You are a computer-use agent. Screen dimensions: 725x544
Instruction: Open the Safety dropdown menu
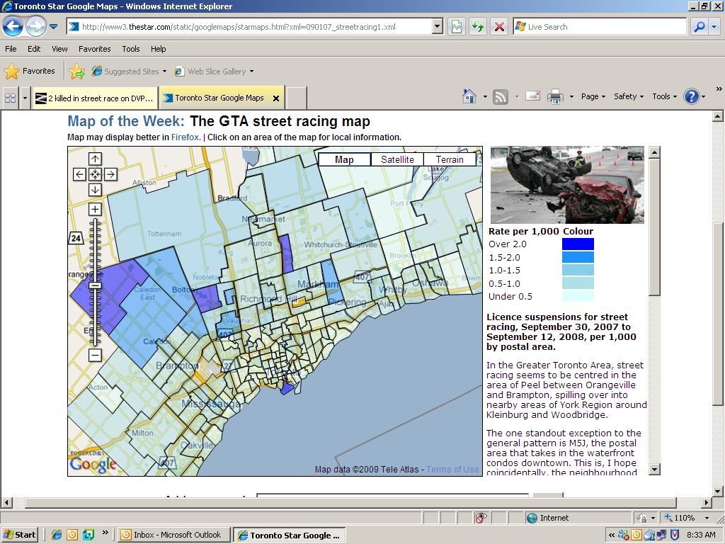point(629,96)
